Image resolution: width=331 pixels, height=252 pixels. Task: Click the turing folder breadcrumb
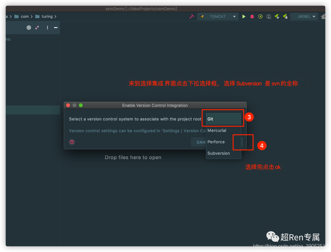44,17
